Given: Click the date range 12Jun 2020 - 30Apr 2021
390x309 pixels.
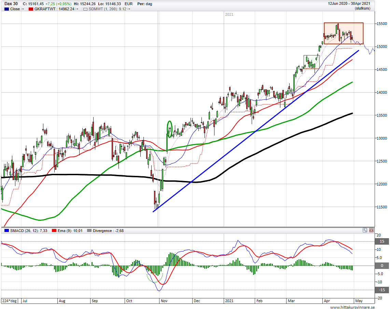Looking at the screenshot, I should click(349, 4).
